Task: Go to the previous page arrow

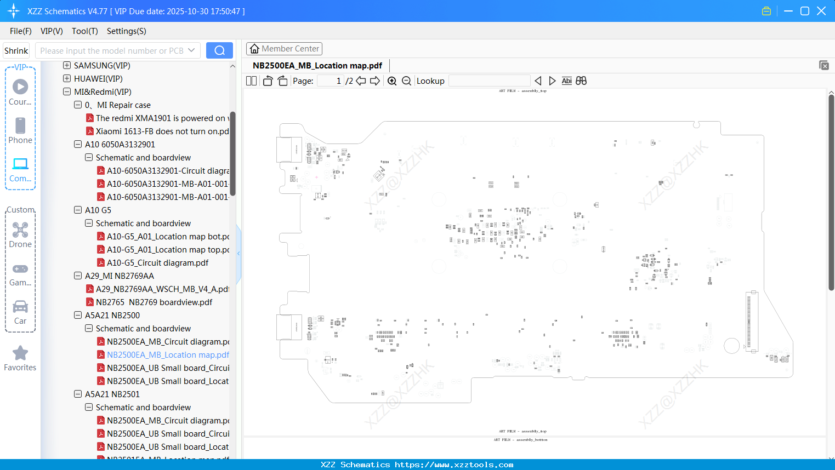Action: [x=361, y=81]
